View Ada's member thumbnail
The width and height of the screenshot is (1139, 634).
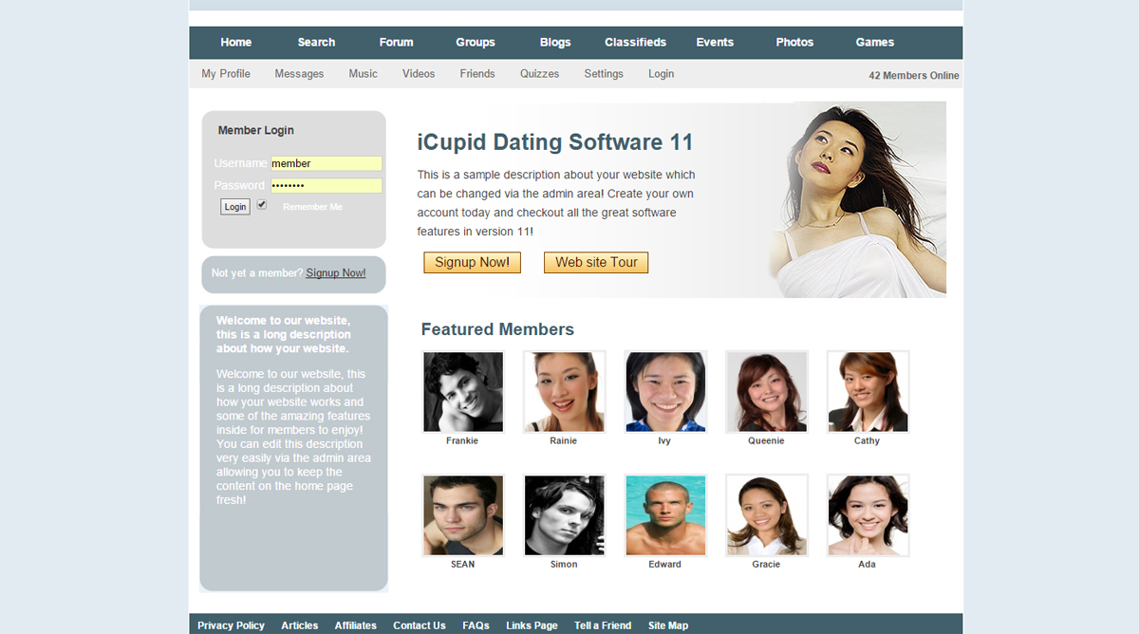click(x=868, y=515)
